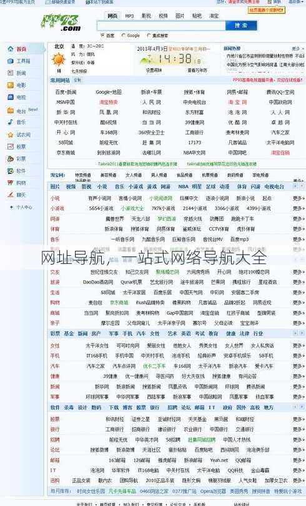This screenshot has height=506, width=306.
Task: Click the sunny weather icon for 北京
Action: (58, 60)
